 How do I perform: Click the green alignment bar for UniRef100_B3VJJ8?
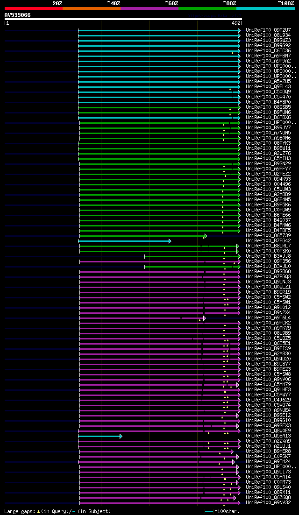point(192,256)
